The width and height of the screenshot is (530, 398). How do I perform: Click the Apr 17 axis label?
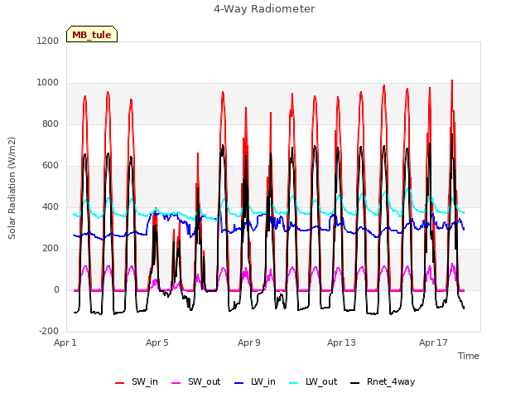[x=433, y=342]
